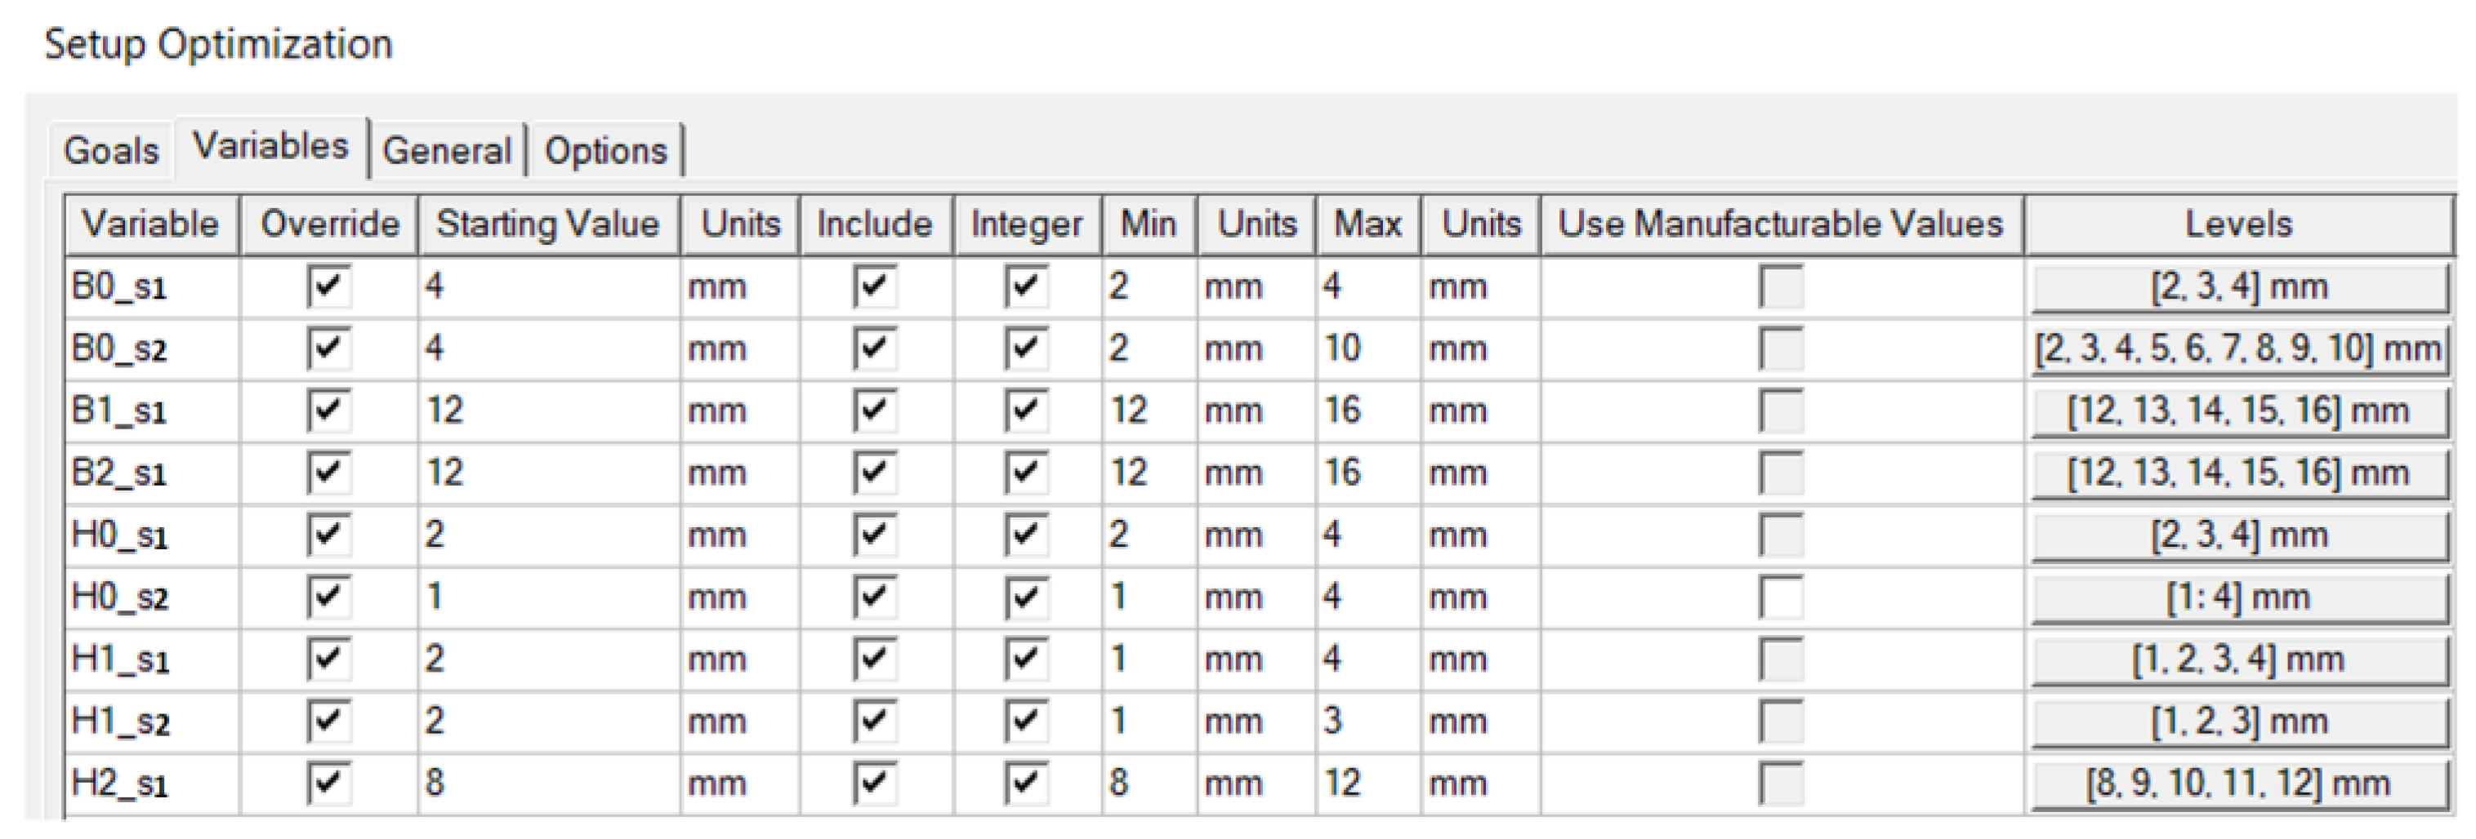This screenshot has height=839, width=2476.
Task: Open Levels [8, 9, 10, 11, 12] mm
Action: click(x=2238, y=784)
